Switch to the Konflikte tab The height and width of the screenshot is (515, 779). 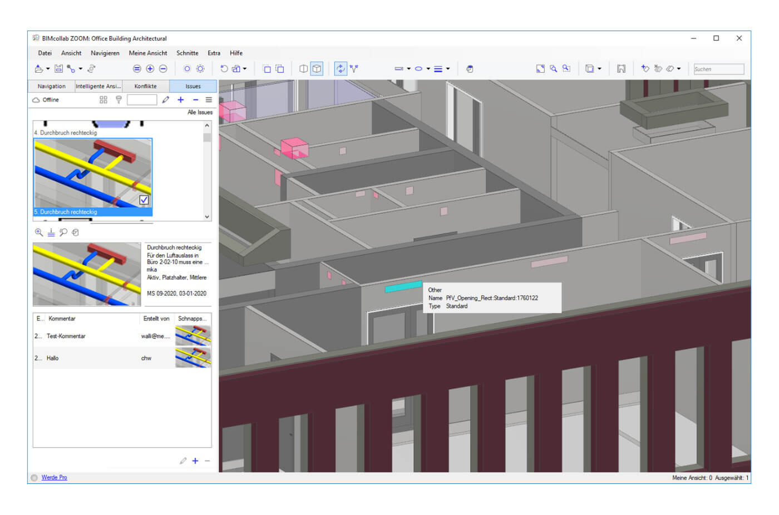(x=146, y=86)
